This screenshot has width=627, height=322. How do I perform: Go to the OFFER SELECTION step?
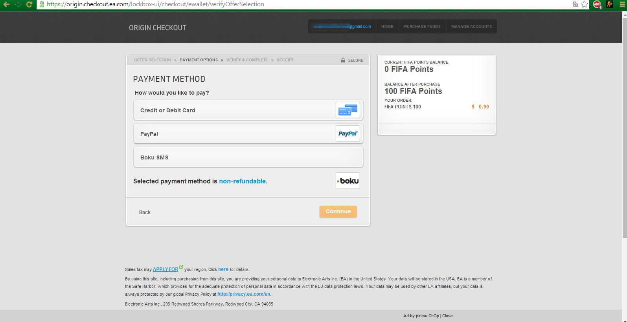point(153,60)
